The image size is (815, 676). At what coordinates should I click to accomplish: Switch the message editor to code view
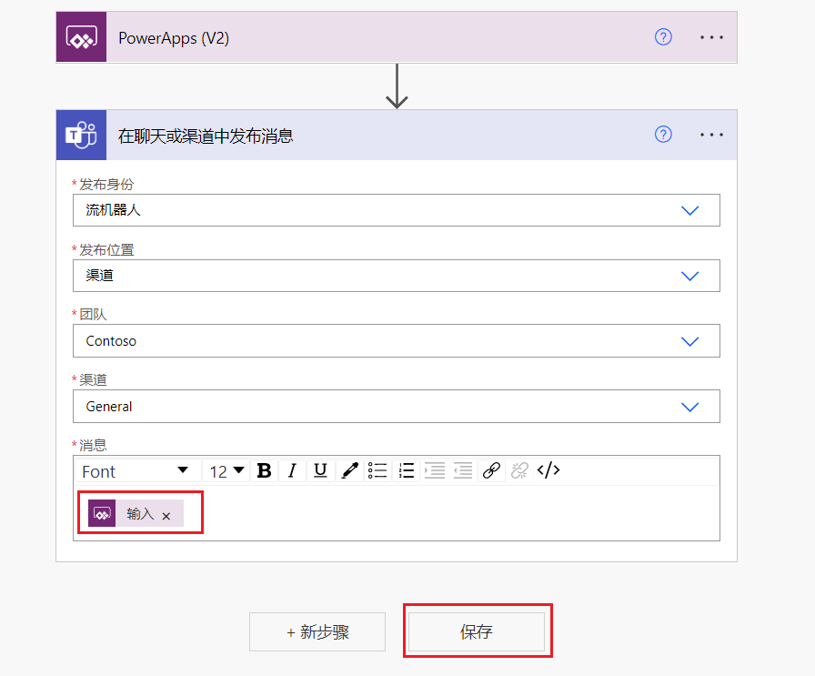click(x=547, y=470)
